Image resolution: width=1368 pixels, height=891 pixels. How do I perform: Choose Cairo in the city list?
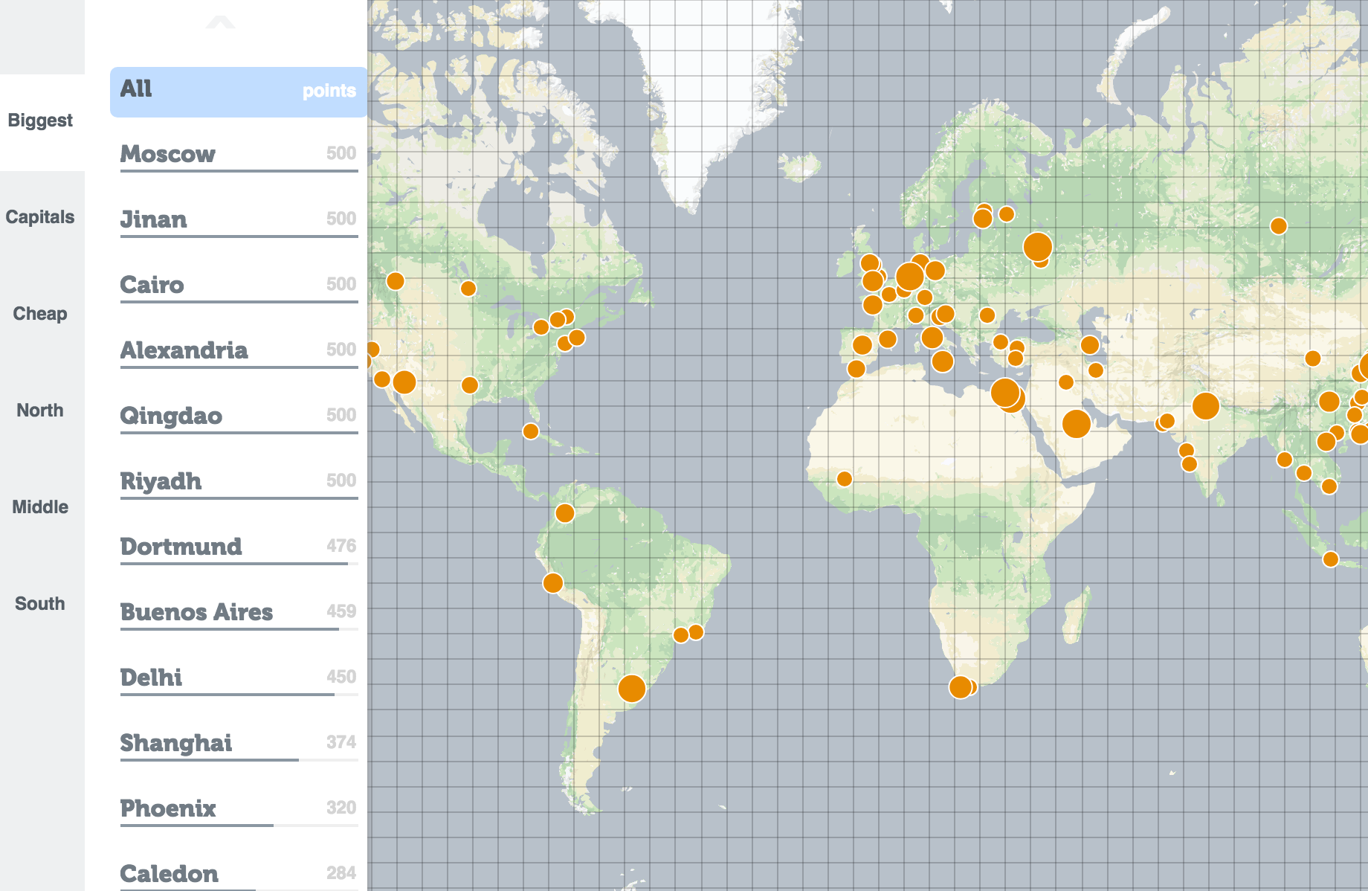coord(239,286)
